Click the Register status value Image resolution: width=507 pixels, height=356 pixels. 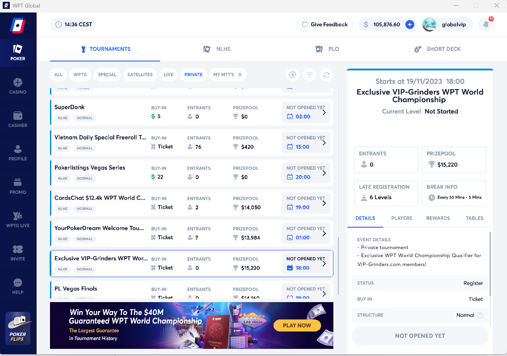[473, 283]
